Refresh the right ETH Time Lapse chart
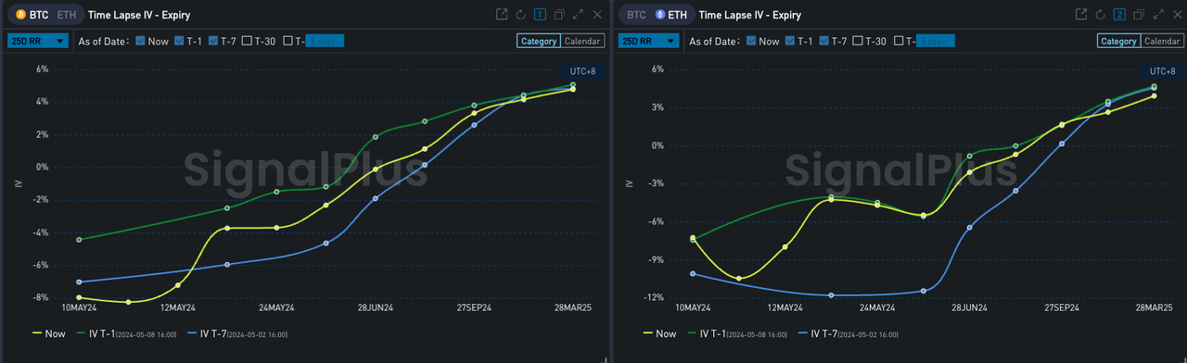The width and height of the screenshot is (1187, 363). tap(1101, 14)
